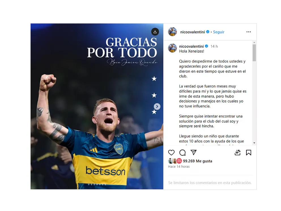The width and height of the screenshot is (281, 211).
Task: Follow nicoovalentini via Seguir
Action: (x=219, y=32)
